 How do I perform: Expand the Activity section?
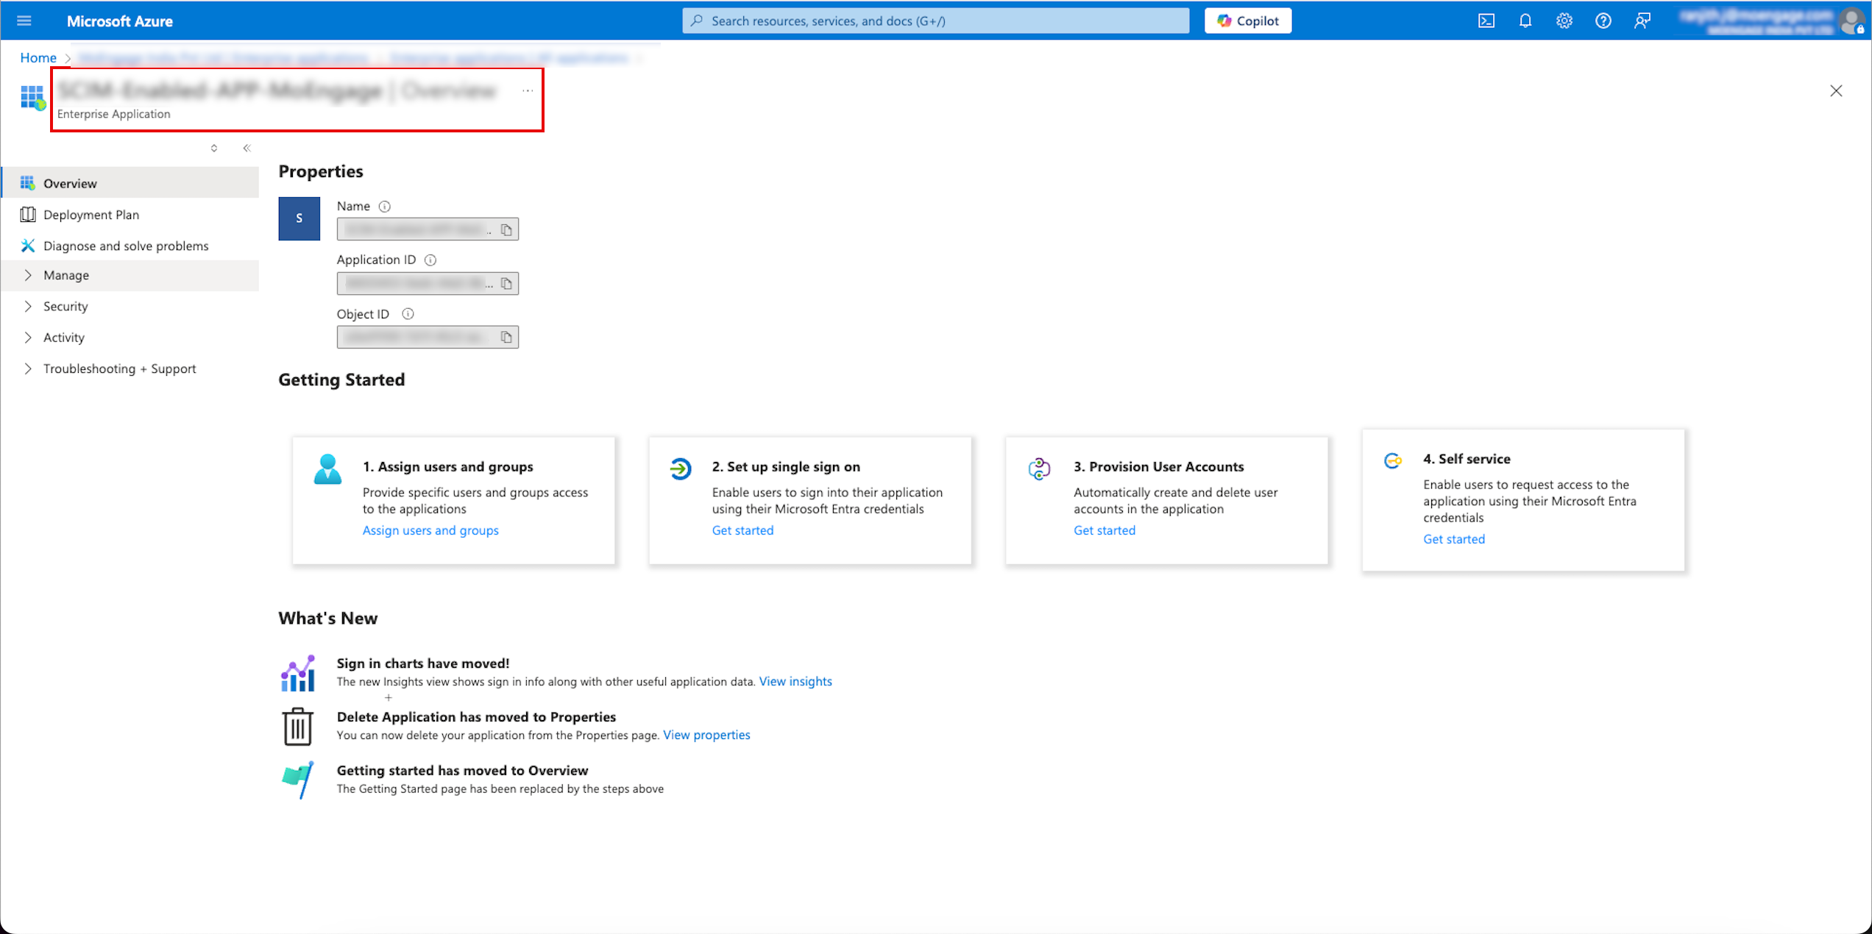tap(63, 338)
